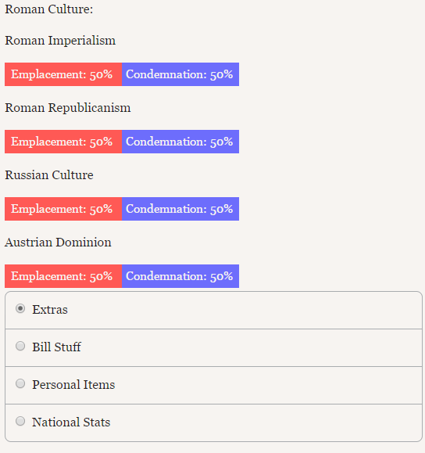Click the Roman Republicanism heading
Screen dimensions: 425x453
point(68,108)
